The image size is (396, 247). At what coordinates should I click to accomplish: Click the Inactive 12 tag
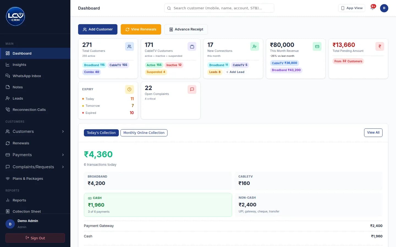(174, 65)
